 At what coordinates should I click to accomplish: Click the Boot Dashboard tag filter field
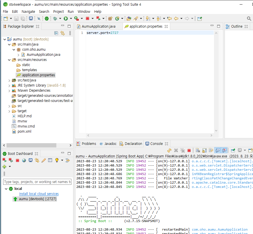tap(37, 182)
